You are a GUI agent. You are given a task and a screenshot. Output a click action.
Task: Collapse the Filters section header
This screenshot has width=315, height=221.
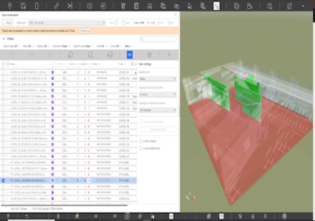pyautogui.click(x=9, y=39)
